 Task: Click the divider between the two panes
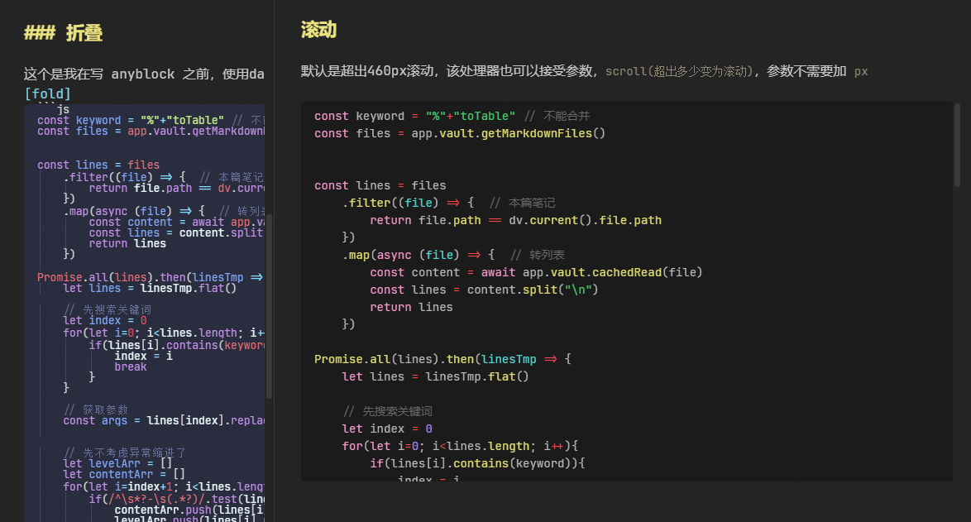click(274, 261)
